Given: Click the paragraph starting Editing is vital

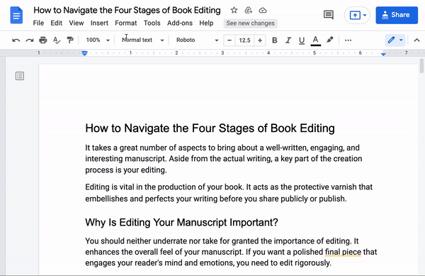Looking at the screenshot, I should 229,193.
